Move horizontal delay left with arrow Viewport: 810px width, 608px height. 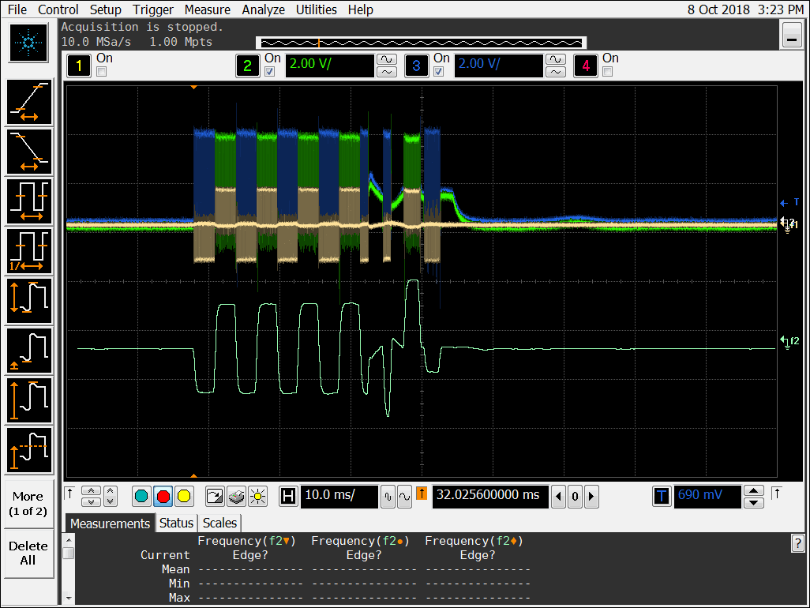pos(558,497)
